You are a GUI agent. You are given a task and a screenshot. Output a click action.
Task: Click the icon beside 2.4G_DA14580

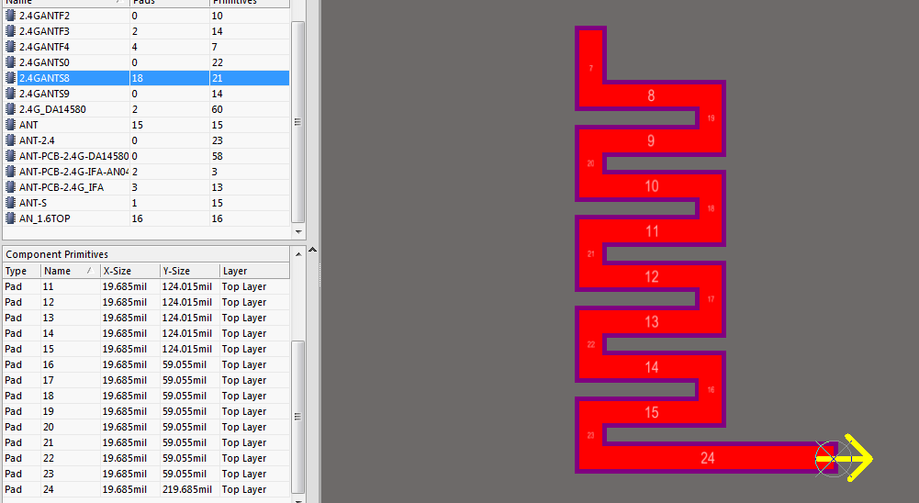[x=10, y=109]
